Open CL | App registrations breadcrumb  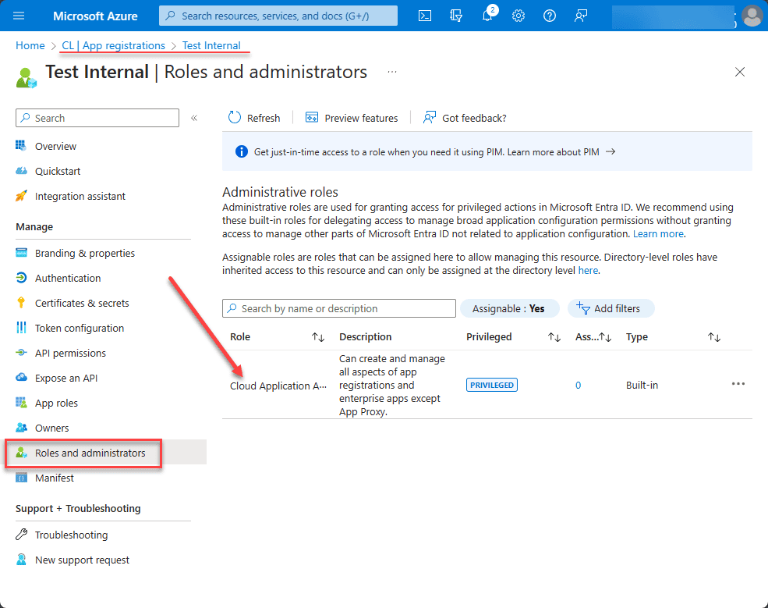point(113,45)
